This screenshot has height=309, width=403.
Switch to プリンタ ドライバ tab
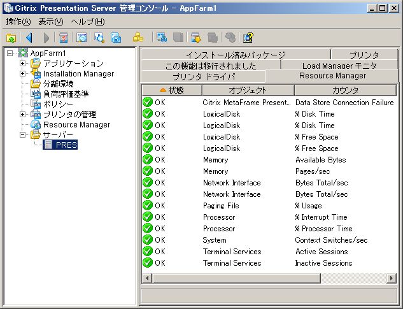(x=203, y=76)
